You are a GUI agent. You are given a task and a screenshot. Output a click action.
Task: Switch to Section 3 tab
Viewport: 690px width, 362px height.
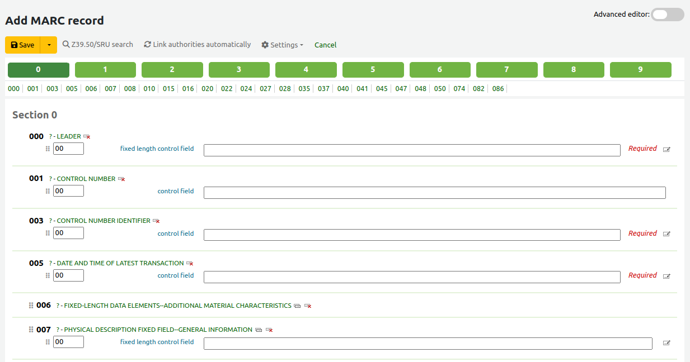tap(239, 69)
